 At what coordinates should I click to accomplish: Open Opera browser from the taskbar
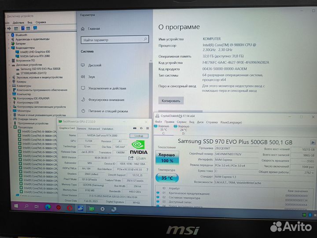pos(70,208)
